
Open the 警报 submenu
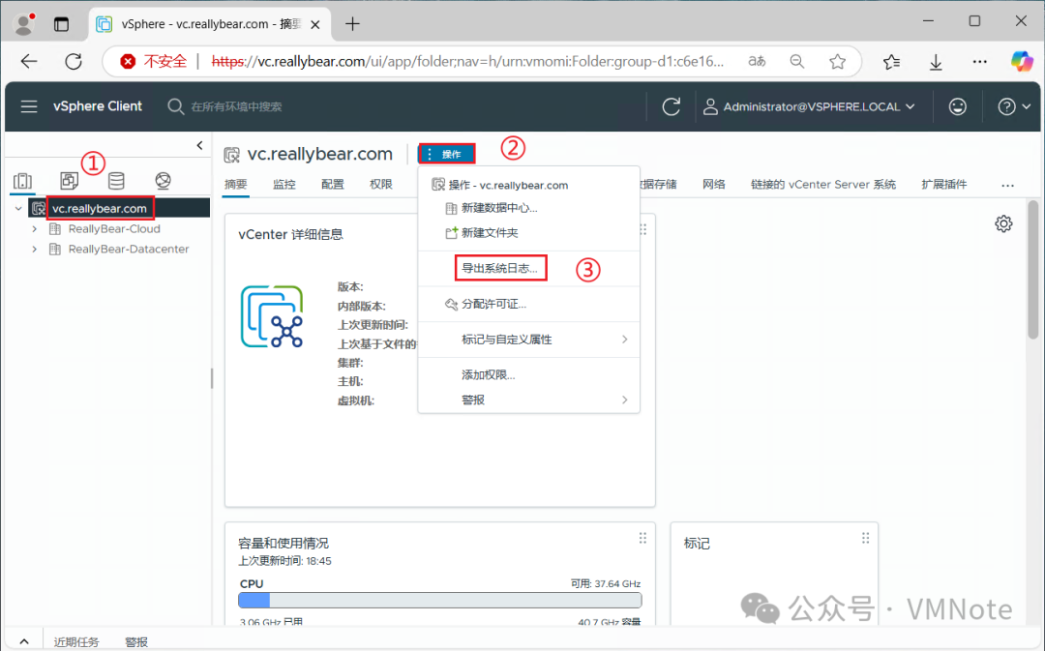click(529, 399)
